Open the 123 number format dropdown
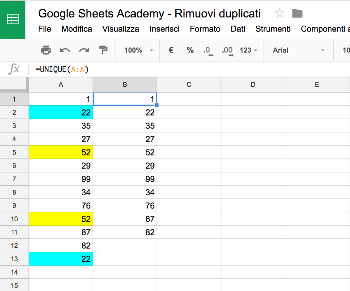 tap(248, 50)
